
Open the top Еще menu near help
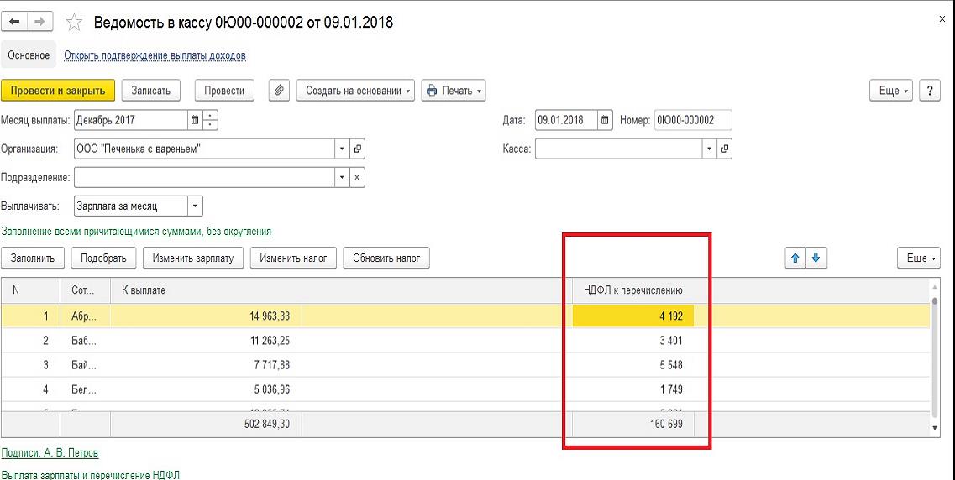pos(892,91)
